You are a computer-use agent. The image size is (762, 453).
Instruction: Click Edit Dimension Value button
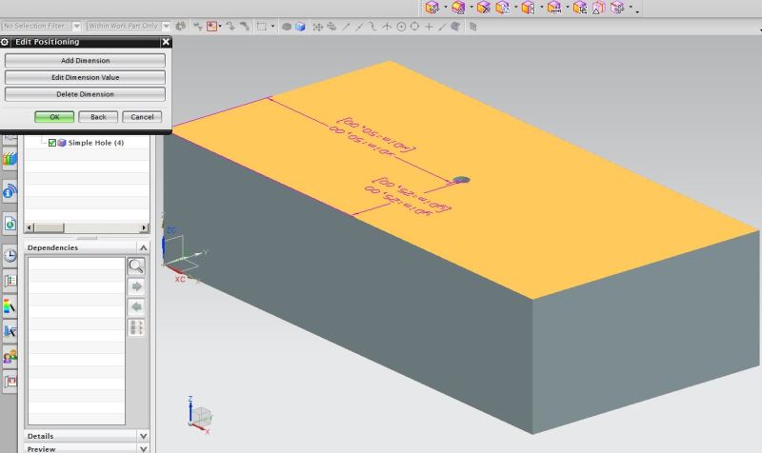coord(85,77)
